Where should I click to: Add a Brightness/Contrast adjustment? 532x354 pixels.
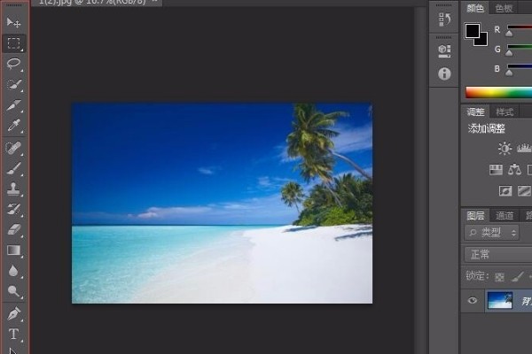(505, 149)
